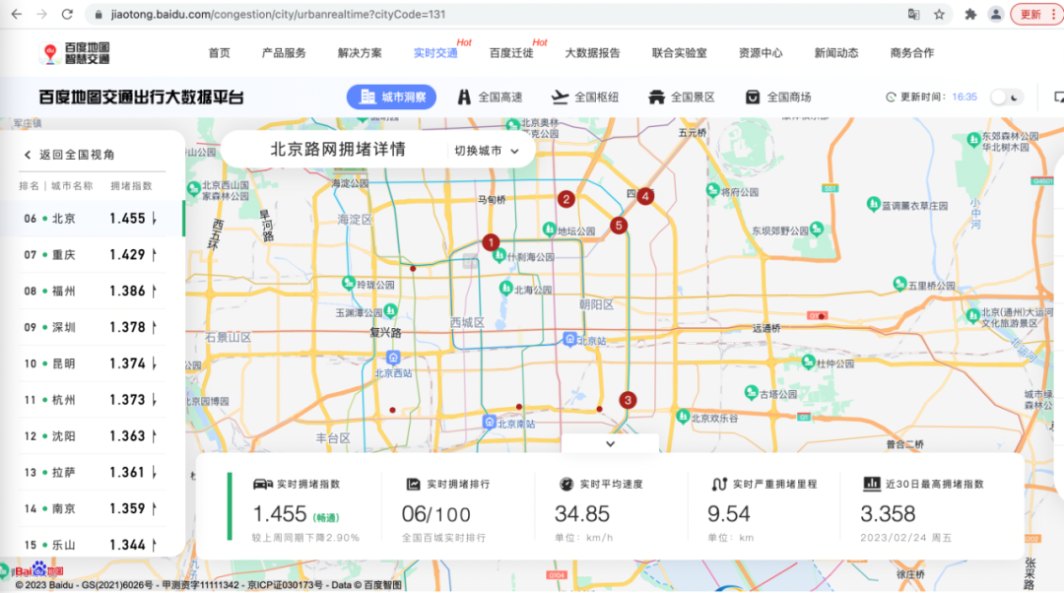Screen dimensions: 1064x593
Task: Open the 首页 menu item
Action: tap(219, 53)
